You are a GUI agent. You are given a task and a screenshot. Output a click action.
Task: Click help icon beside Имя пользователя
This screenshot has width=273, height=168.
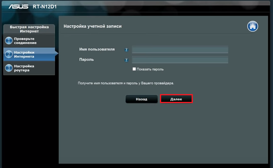coord(126,50)
